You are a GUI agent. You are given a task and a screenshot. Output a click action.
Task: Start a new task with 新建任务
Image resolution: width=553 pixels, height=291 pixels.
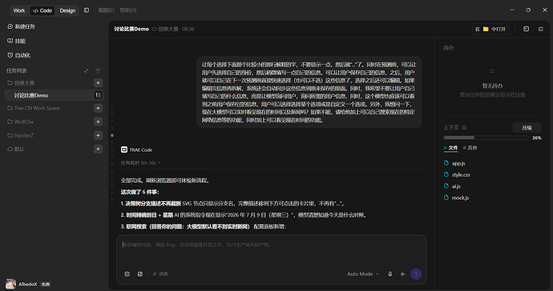click(21, 26)
